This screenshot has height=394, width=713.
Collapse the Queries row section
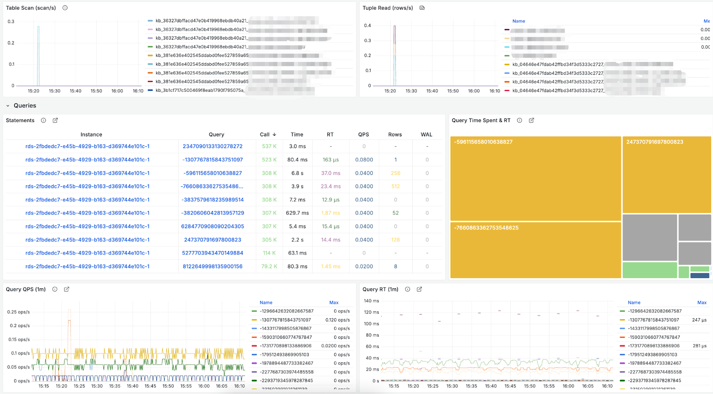(x=8, y=106)
